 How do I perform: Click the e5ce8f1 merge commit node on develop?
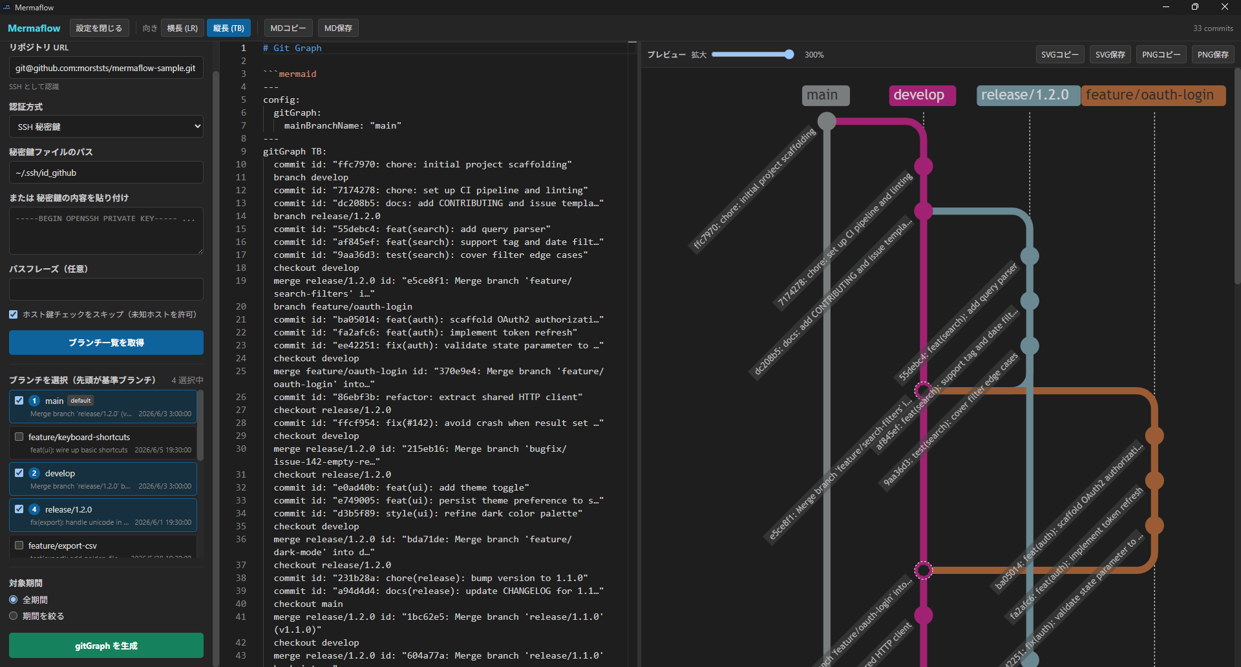924,390
